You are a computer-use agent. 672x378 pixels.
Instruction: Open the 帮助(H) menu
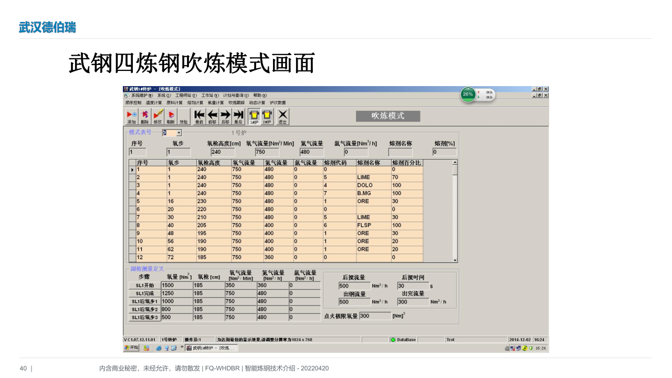point(260,96)
